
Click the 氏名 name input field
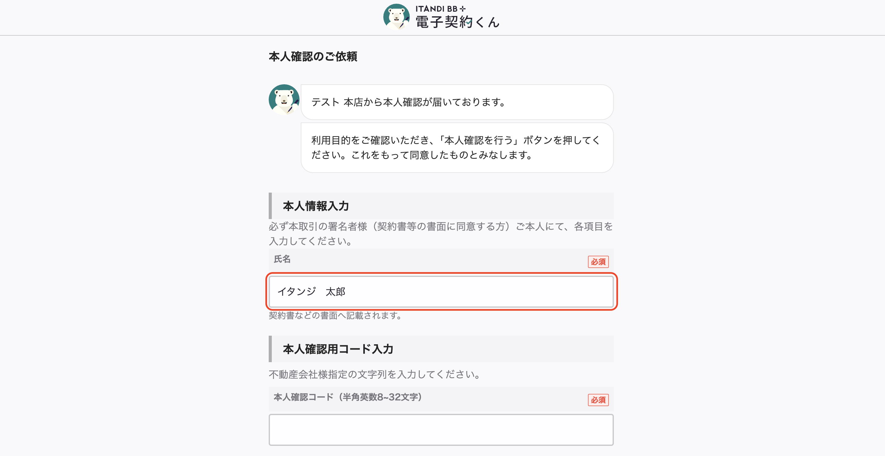click(441, 292)
